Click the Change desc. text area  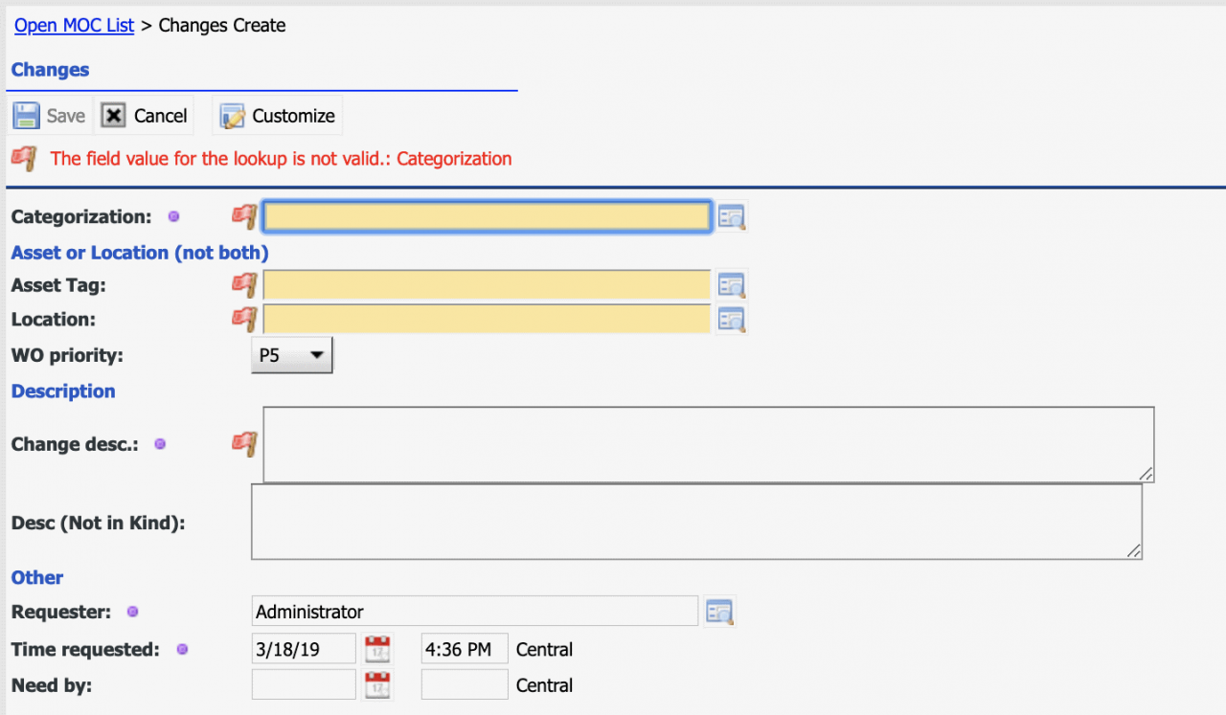pyautogui.click(x=707, y=444)
